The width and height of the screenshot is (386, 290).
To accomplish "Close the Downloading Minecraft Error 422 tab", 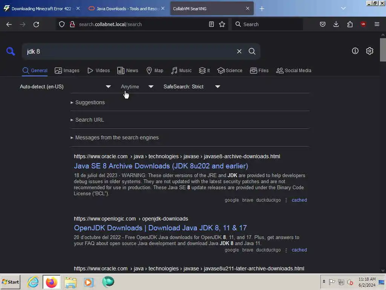I will (x=78, y=8).
